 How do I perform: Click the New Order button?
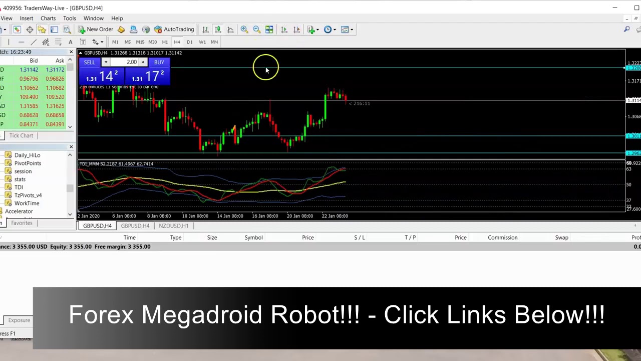[96, 30]
